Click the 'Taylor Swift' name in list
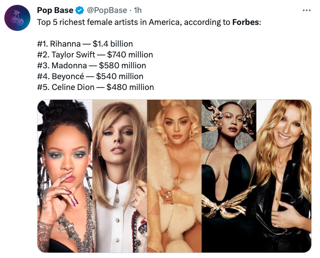This screenshot has height=258, width=320. (73, 55)
